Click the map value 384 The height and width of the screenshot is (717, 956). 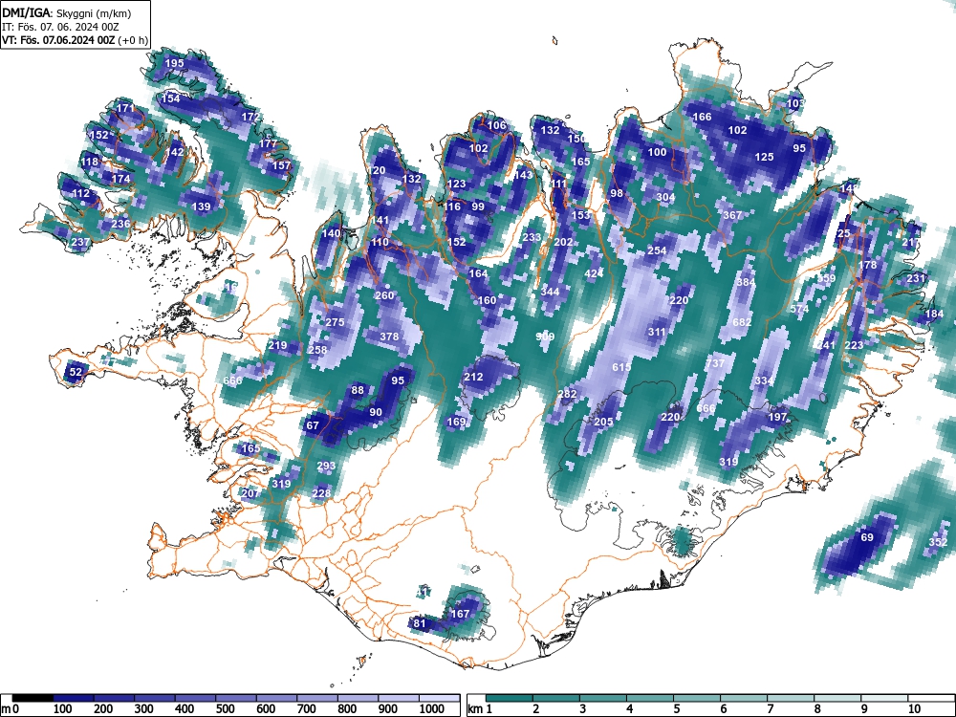coord(747,282)
